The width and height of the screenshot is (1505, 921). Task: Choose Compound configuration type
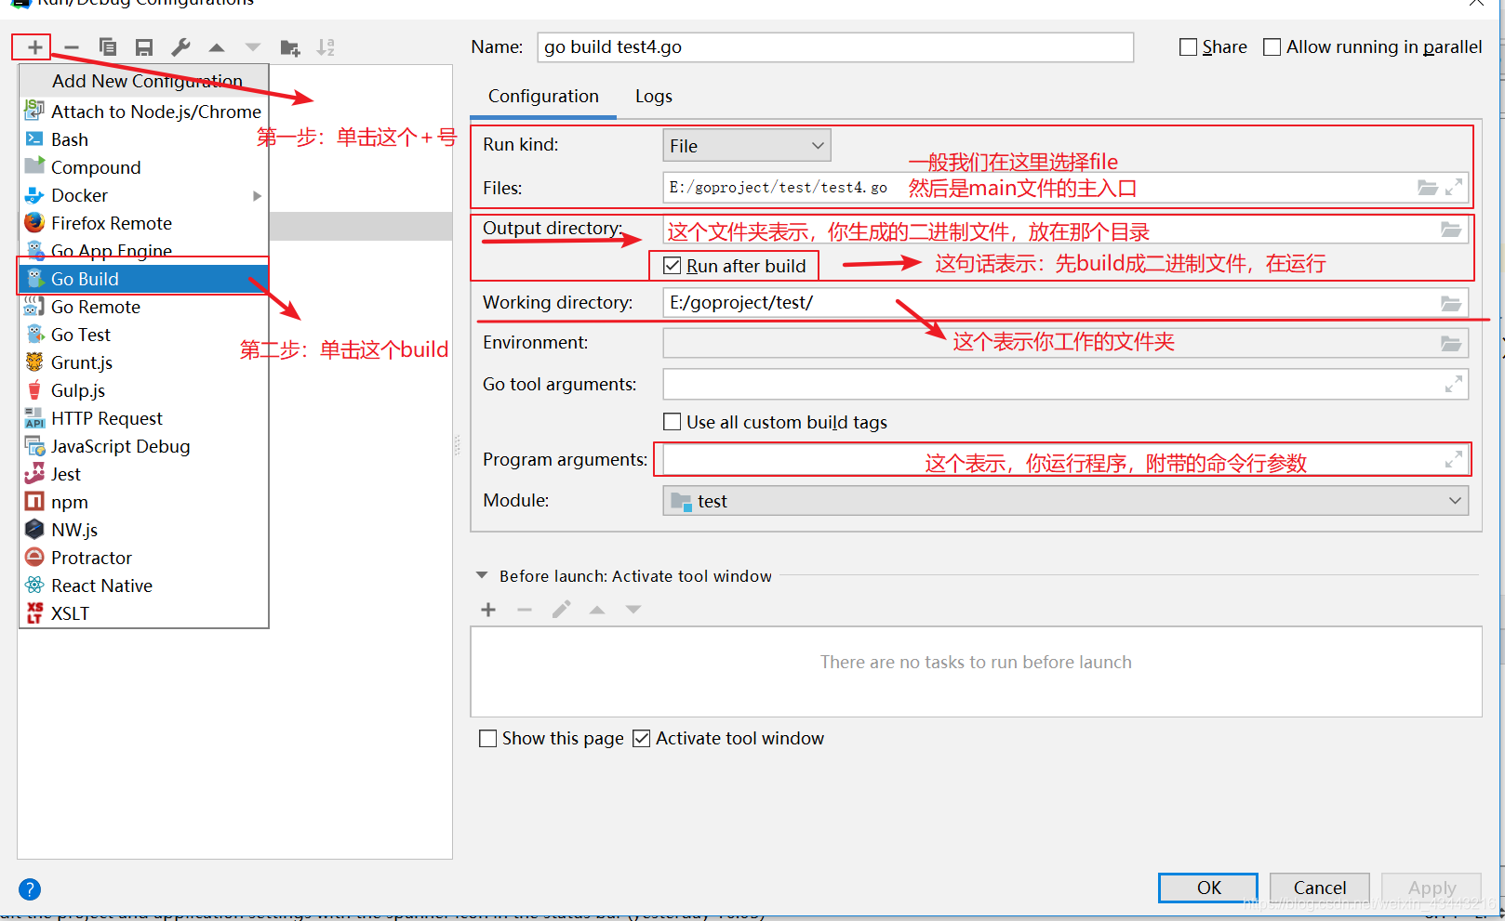[x=143, y=167]
